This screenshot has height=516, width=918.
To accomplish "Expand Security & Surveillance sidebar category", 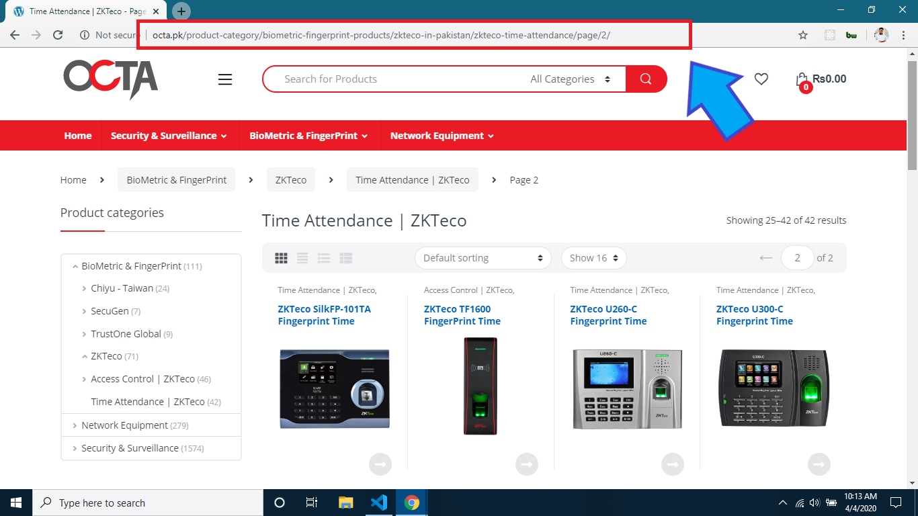I will point(75,448).
